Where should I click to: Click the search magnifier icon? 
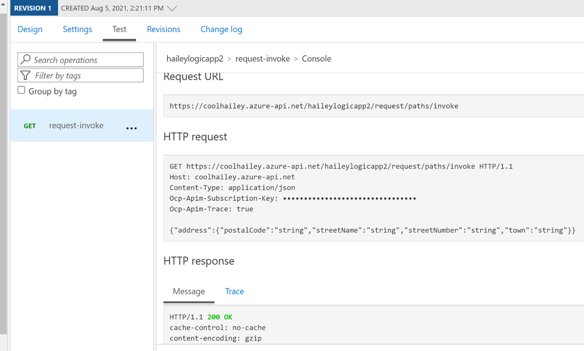pyautogui.click(x=25, y=60)
